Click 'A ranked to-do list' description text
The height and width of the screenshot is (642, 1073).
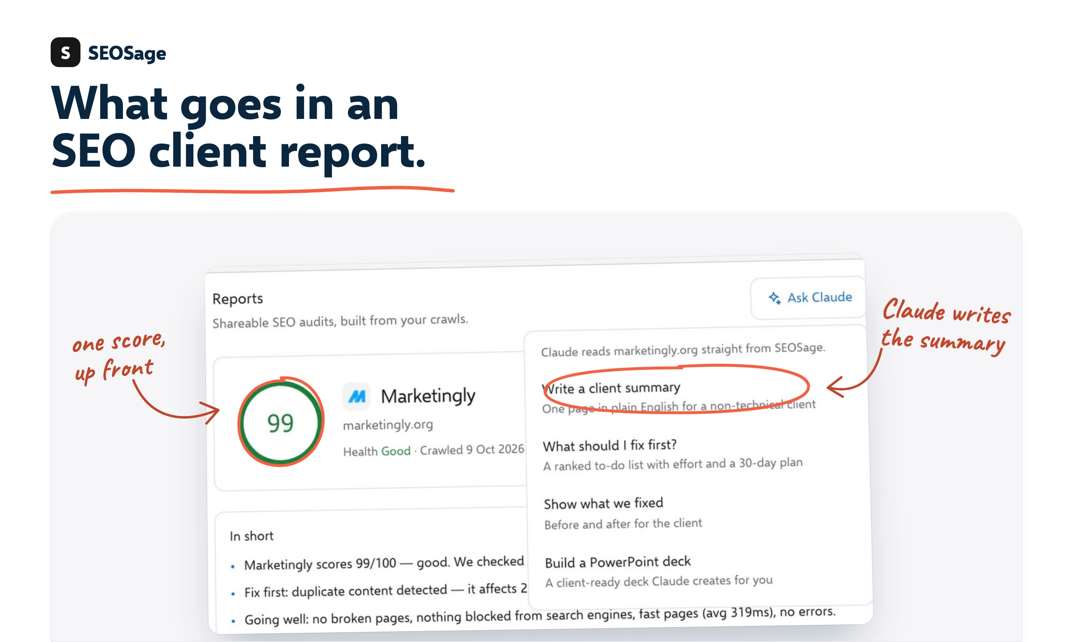[x=673, y=464]
